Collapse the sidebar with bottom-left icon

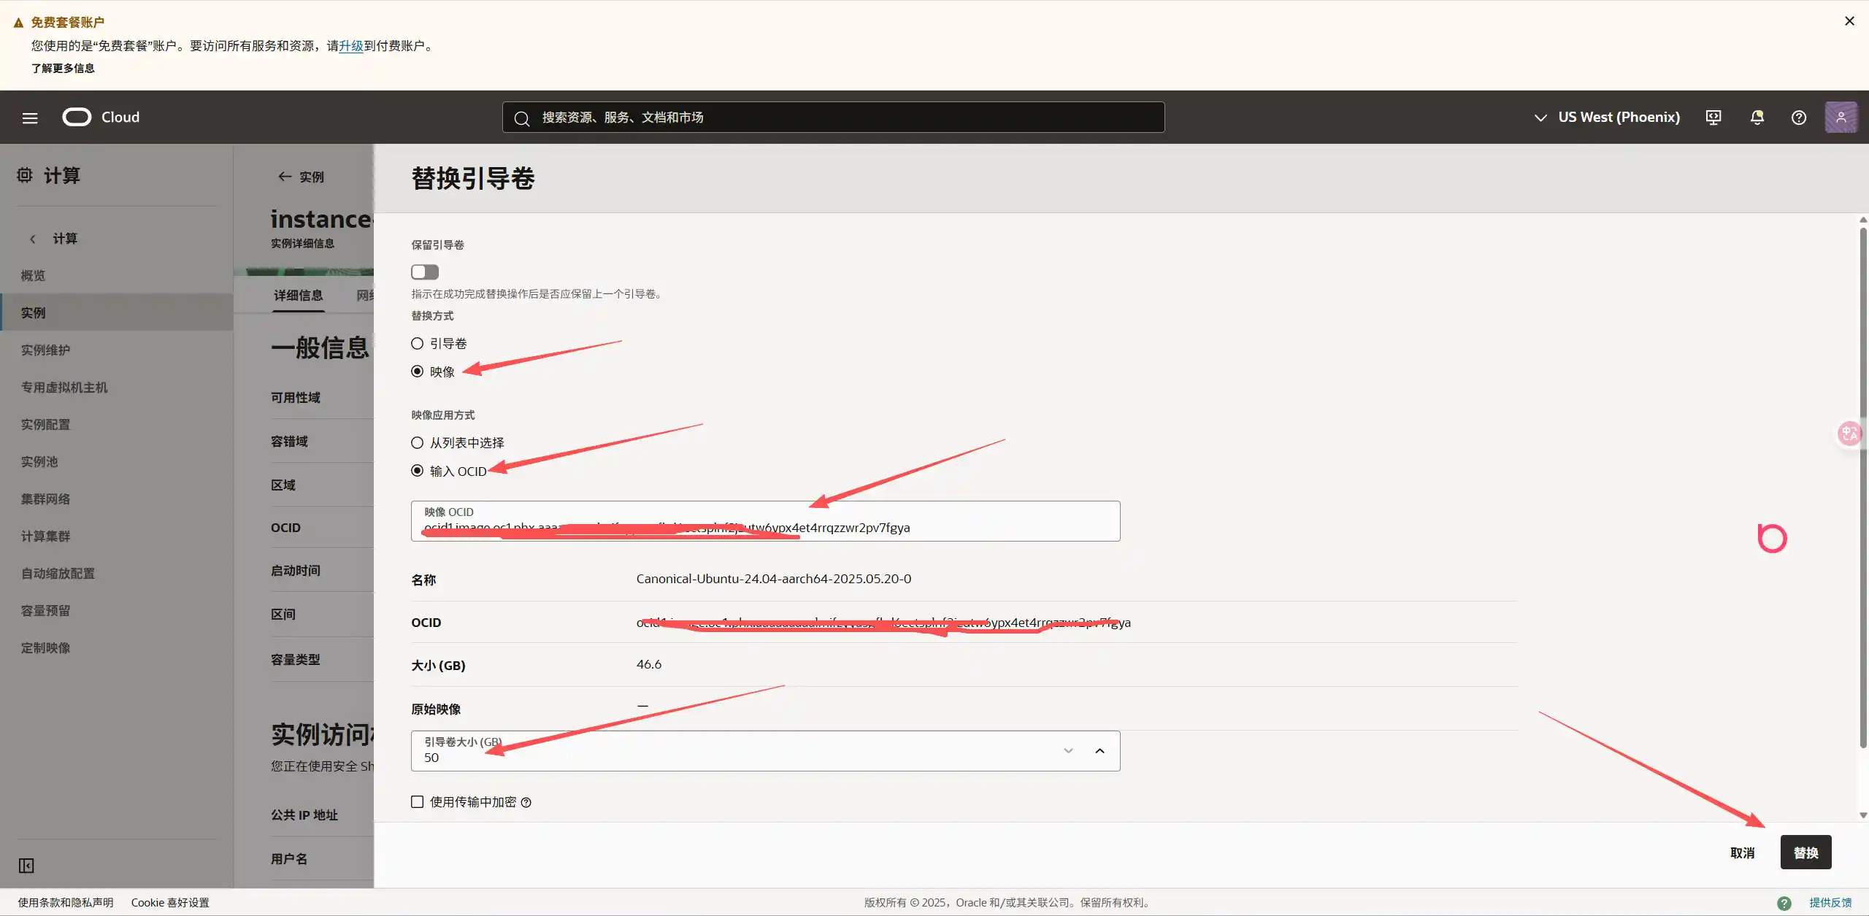pyautogui.click(x=26, y=866)
